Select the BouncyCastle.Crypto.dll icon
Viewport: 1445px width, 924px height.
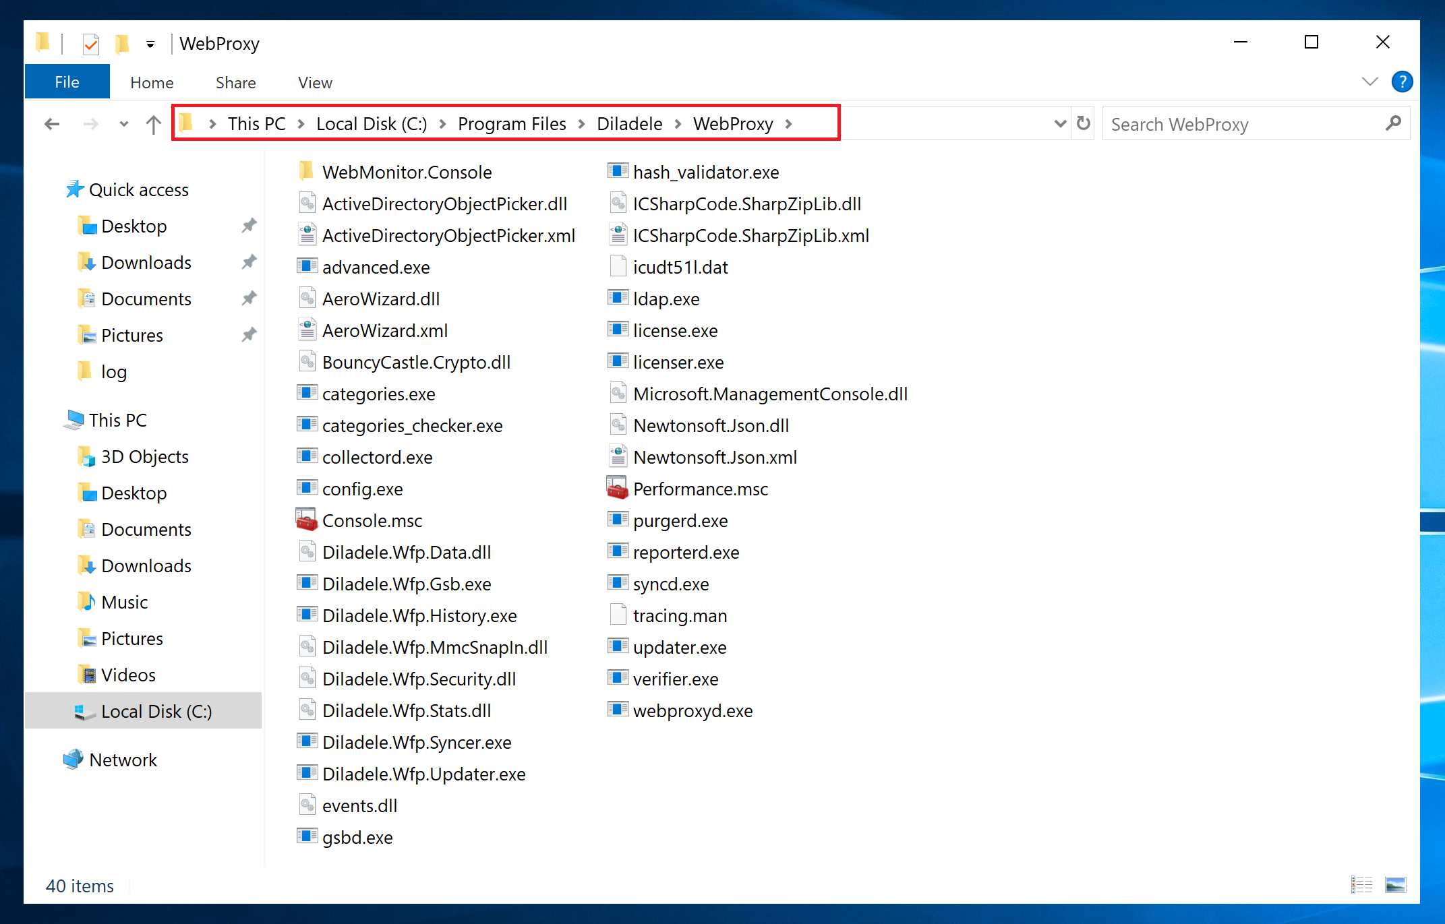pyautogui.click(x=307, y=361)
